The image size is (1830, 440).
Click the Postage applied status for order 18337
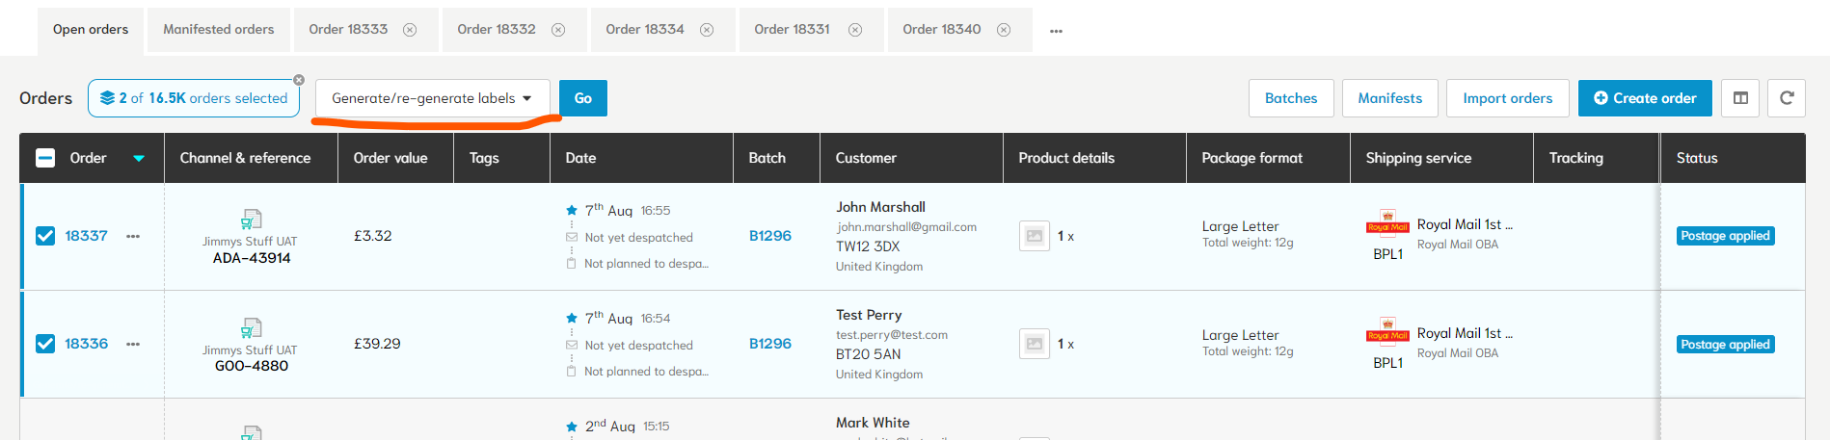click(1725, 236)
